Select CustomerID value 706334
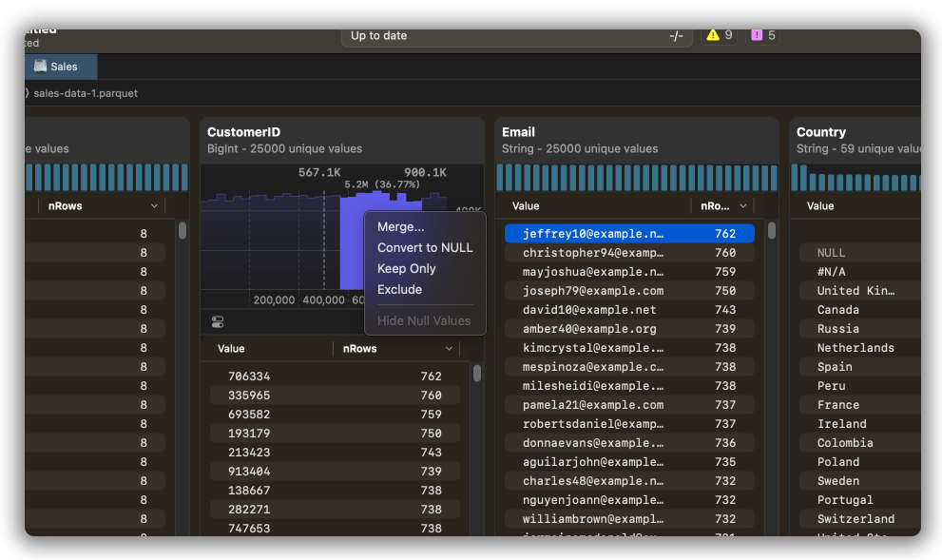Viewport: 942px width, 560px height. [x=335, y=377]
